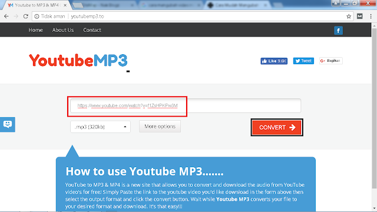Click the Twitter Tweet button
Image resolution: width=377 pixels, height=212 pixels.
(x=303, y=61)
